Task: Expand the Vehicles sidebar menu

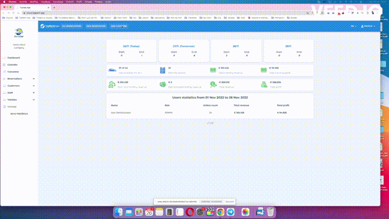Action: [19, 100]
